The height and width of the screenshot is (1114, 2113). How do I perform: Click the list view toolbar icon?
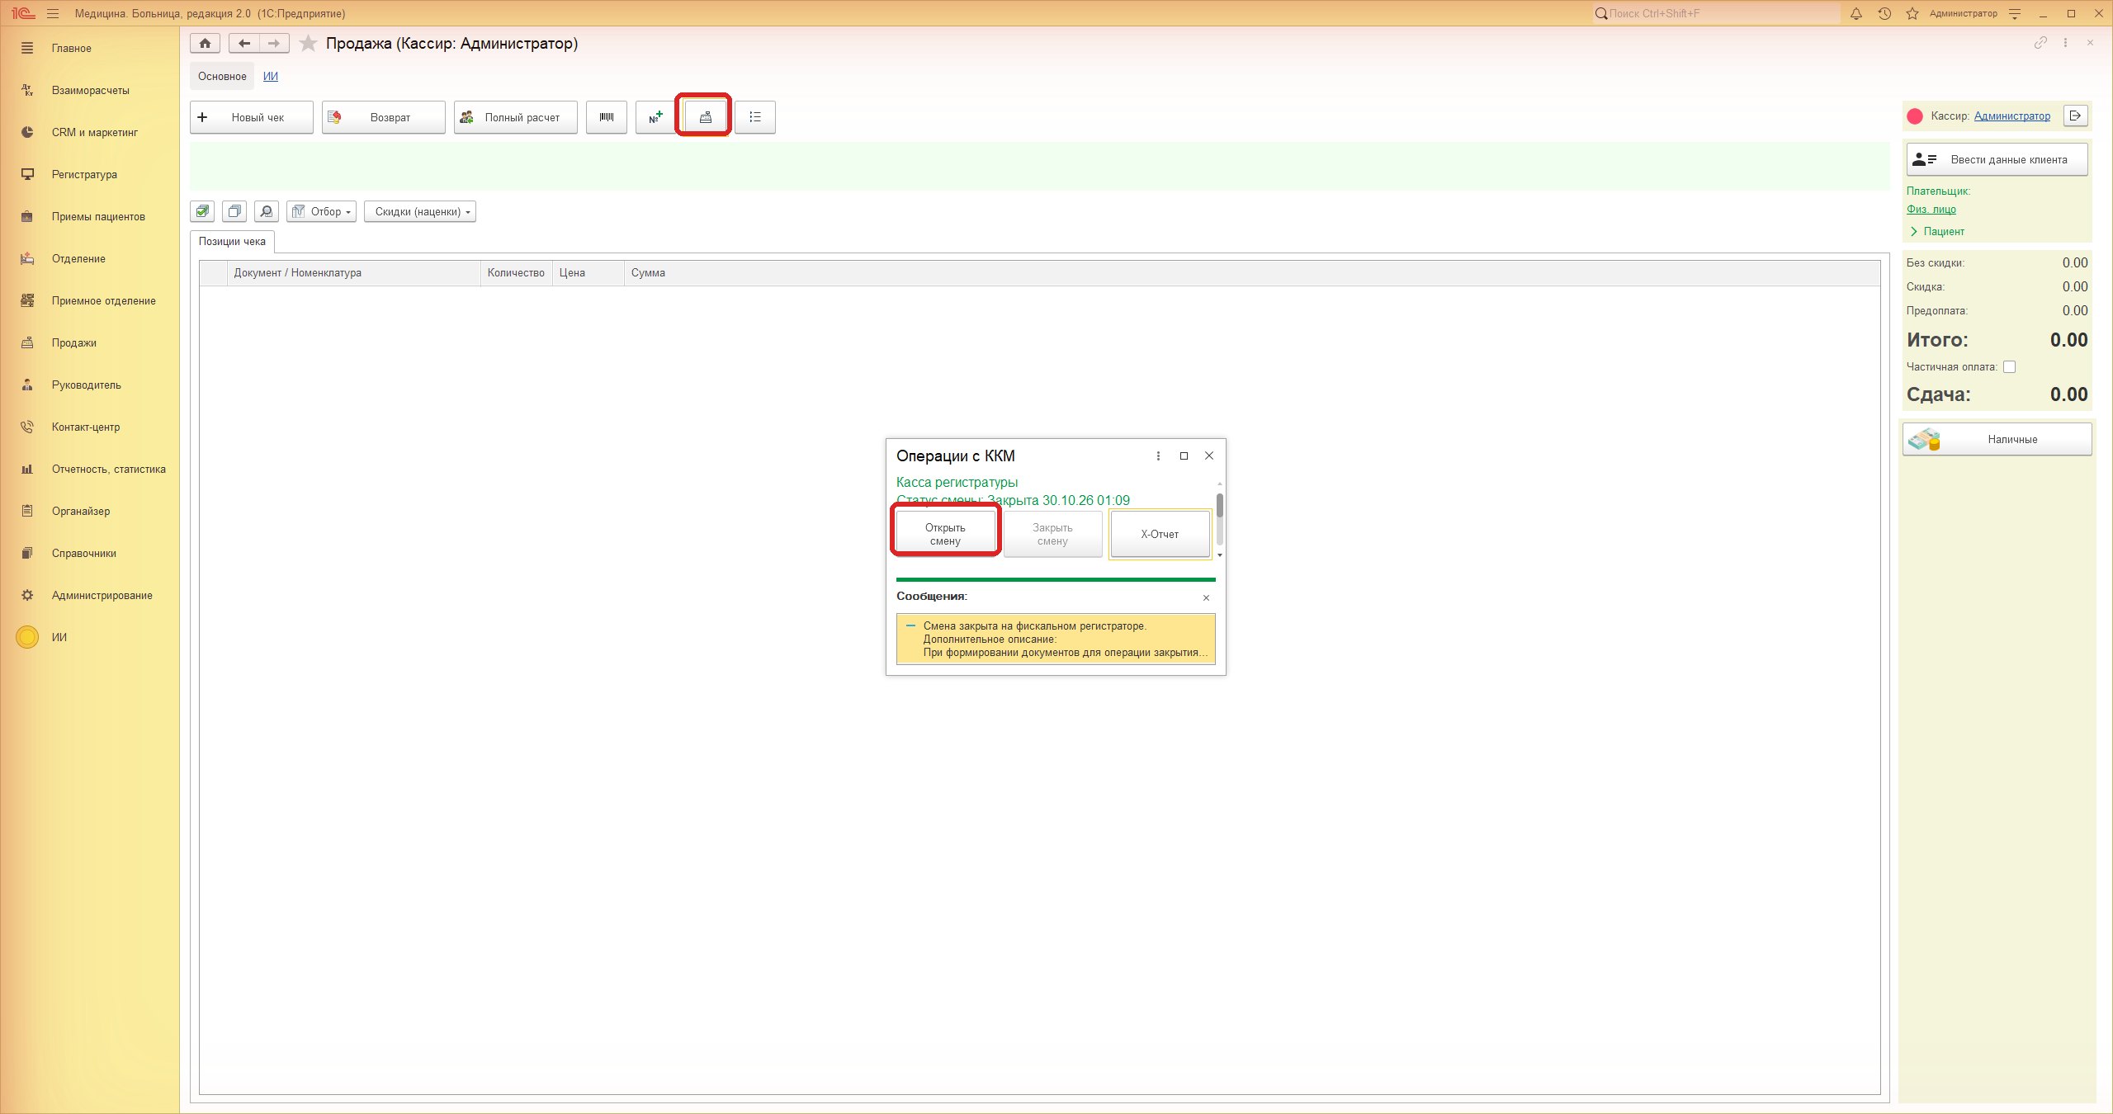point(754,117)
